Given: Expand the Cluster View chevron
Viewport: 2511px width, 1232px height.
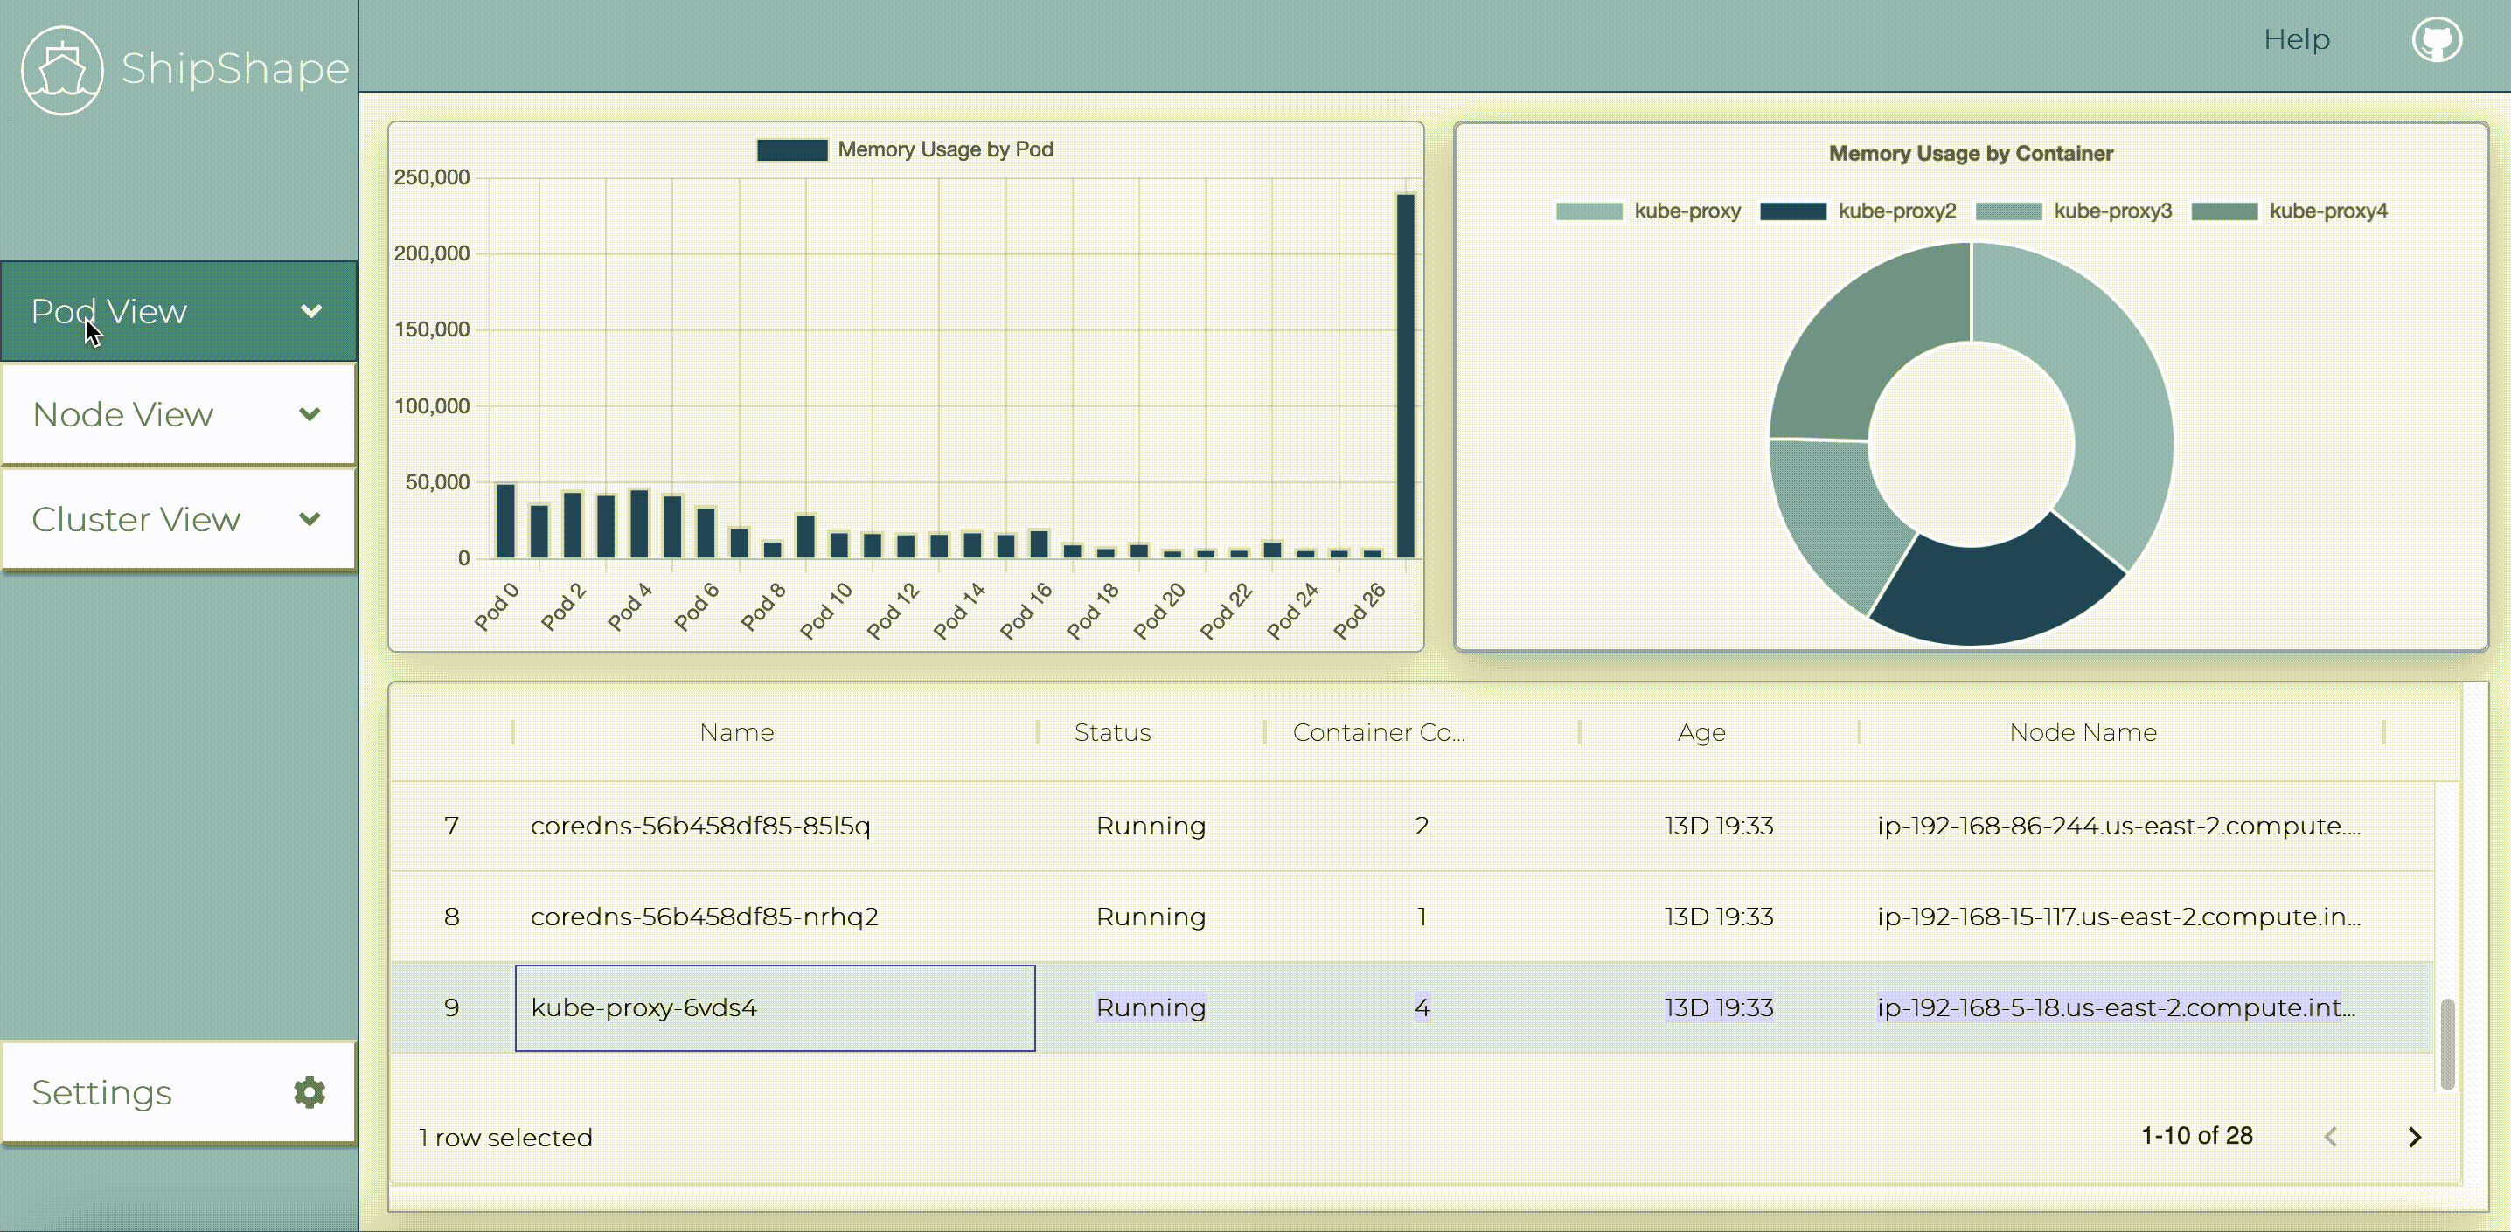Looking at the screenshot, I should point(310,519).
